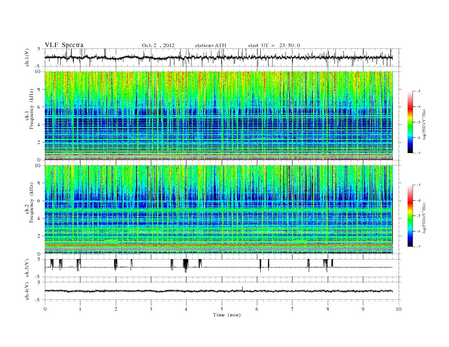Click the time axis tick label "3"
Viewport: 449px width, 347px height.
[x=151, y=309]
